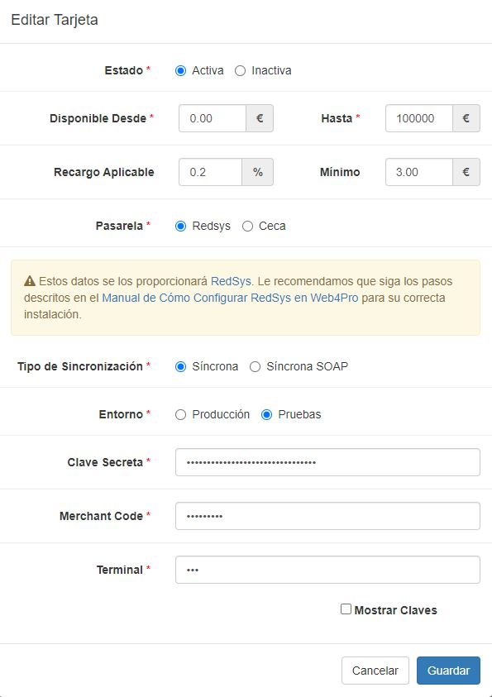Focus the Merchant Code input field
The width and height of the screenshot is (492, 697).
click(327, 515)
